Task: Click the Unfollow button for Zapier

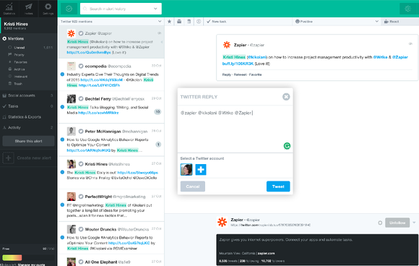Action: [x=397, y=223]
